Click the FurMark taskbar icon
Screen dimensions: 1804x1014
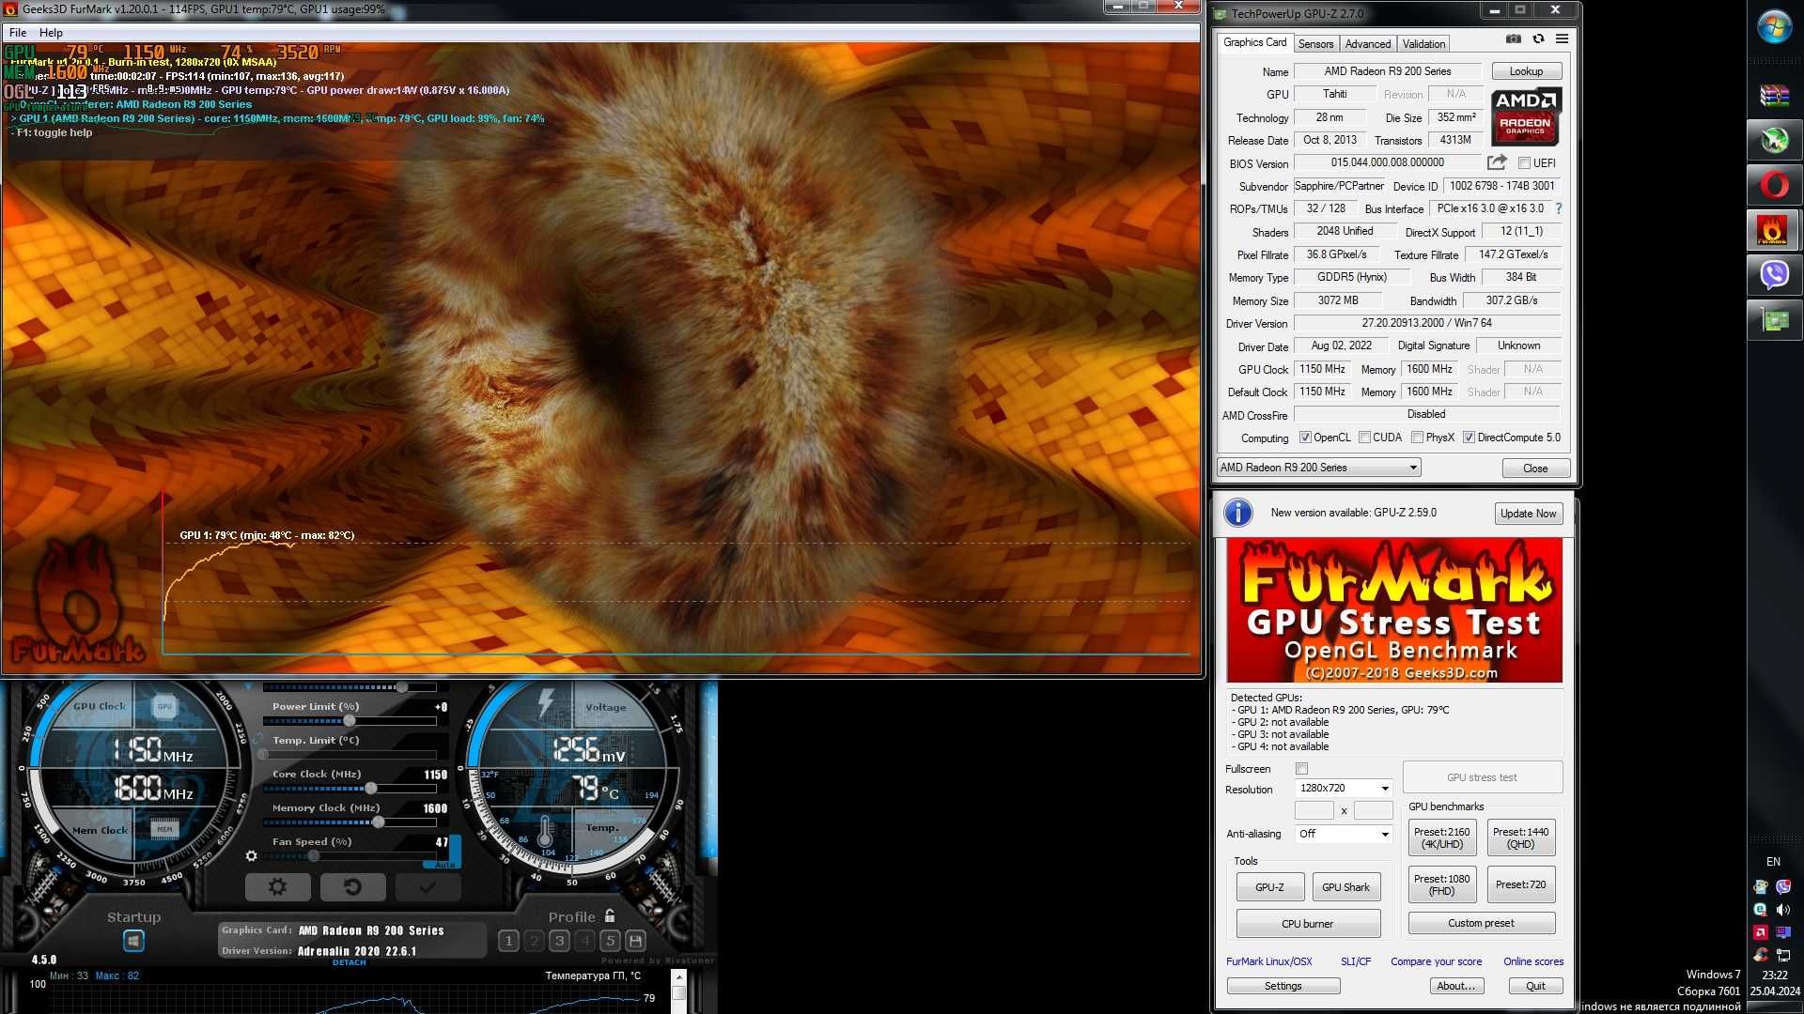click(1774, 231)
